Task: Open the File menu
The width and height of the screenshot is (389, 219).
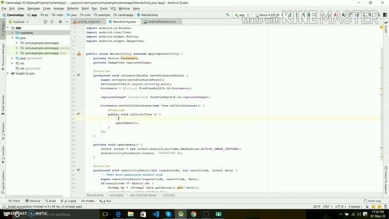Action: pyautogui.click(x=4, y=9)
